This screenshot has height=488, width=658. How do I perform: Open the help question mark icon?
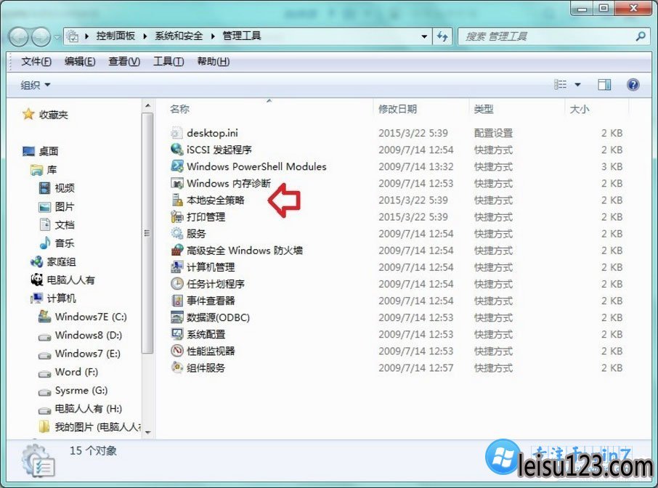(x=633, y=85)
